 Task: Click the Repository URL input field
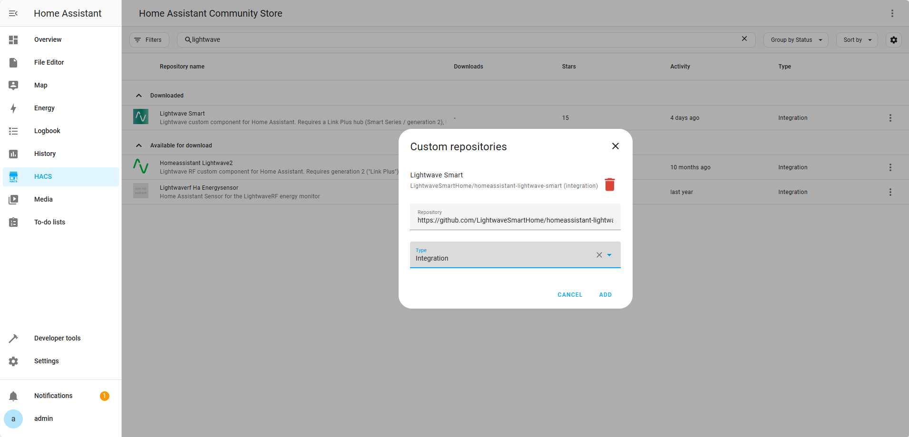coord(515,220)
